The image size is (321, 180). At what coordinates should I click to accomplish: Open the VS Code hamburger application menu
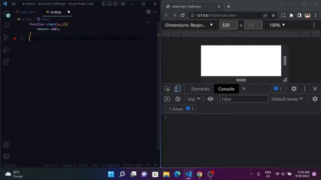[x=14, y=3]
